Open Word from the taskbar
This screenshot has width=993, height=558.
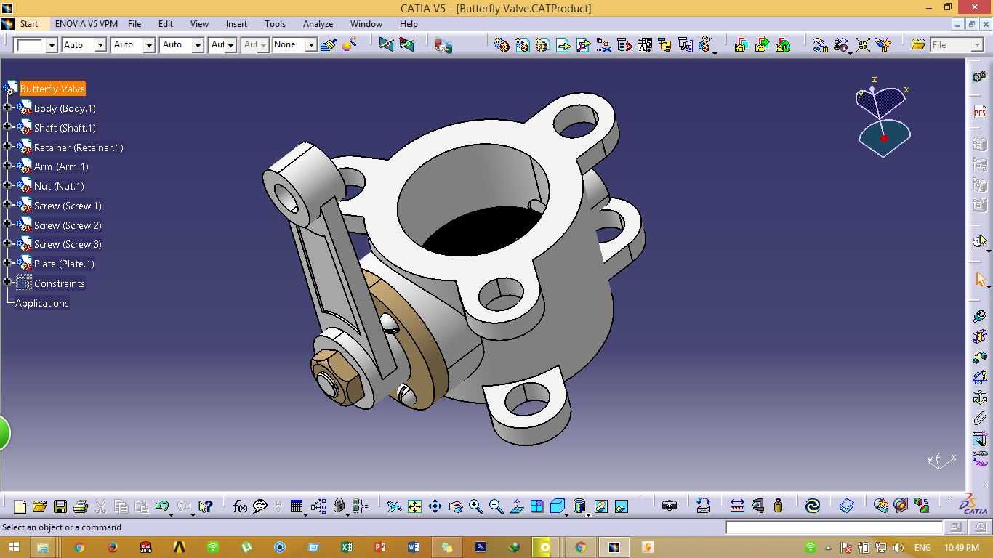click(414, 547)
